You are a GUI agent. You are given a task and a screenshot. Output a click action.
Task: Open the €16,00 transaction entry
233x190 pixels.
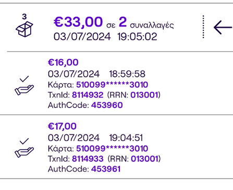[x=116, y=83]
